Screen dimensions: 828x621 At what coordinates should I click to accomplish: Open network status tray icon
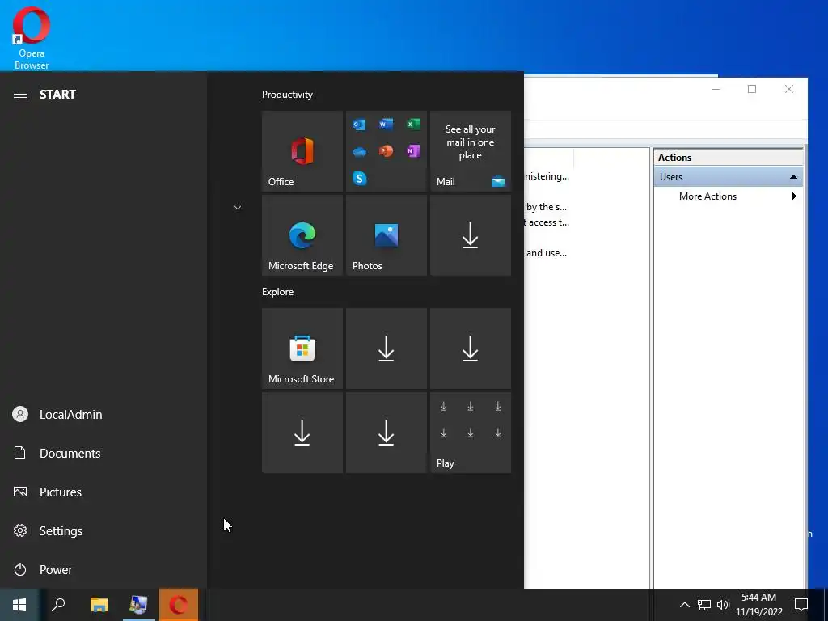(x=704, y=605)
